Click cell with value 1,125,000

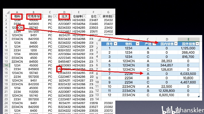tap(189, 48)
